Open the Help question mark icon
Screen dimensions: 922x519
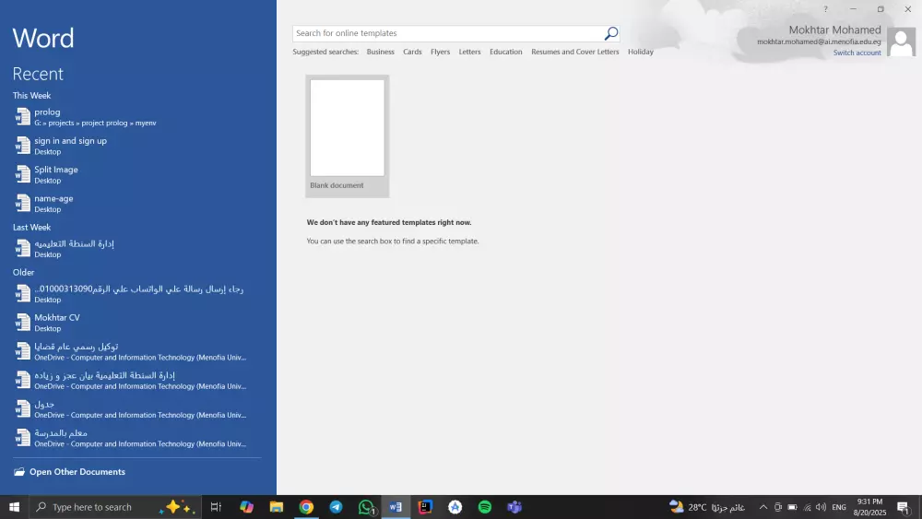[x=825, y=9]
